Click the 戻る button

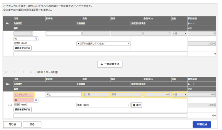point(32,124)
